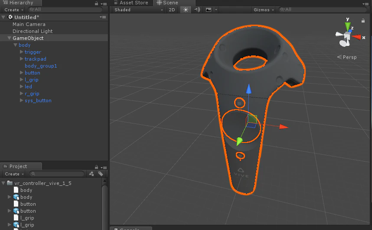The width and height of the screenshot is (372, 230).
Task: Search by type icon in Project
Action: pyautogui.click(x=91, y=174)
